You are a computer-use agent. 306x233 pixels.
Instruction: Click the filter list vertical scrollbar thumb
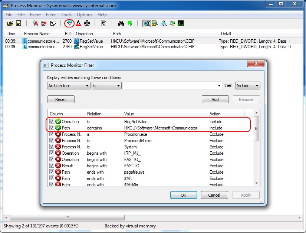coord(256,128)
